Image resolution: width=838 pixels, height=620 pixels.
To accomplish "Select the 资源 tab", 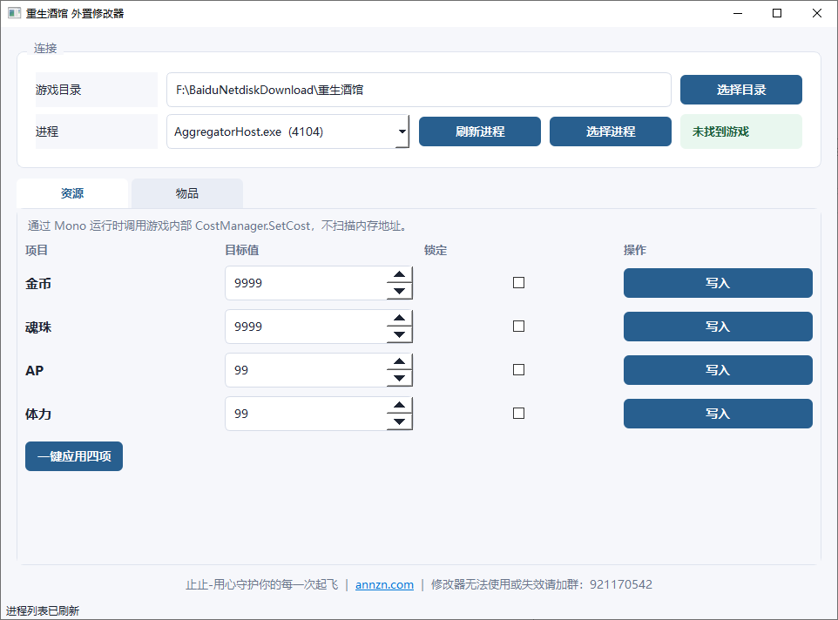I will (72, 193).
